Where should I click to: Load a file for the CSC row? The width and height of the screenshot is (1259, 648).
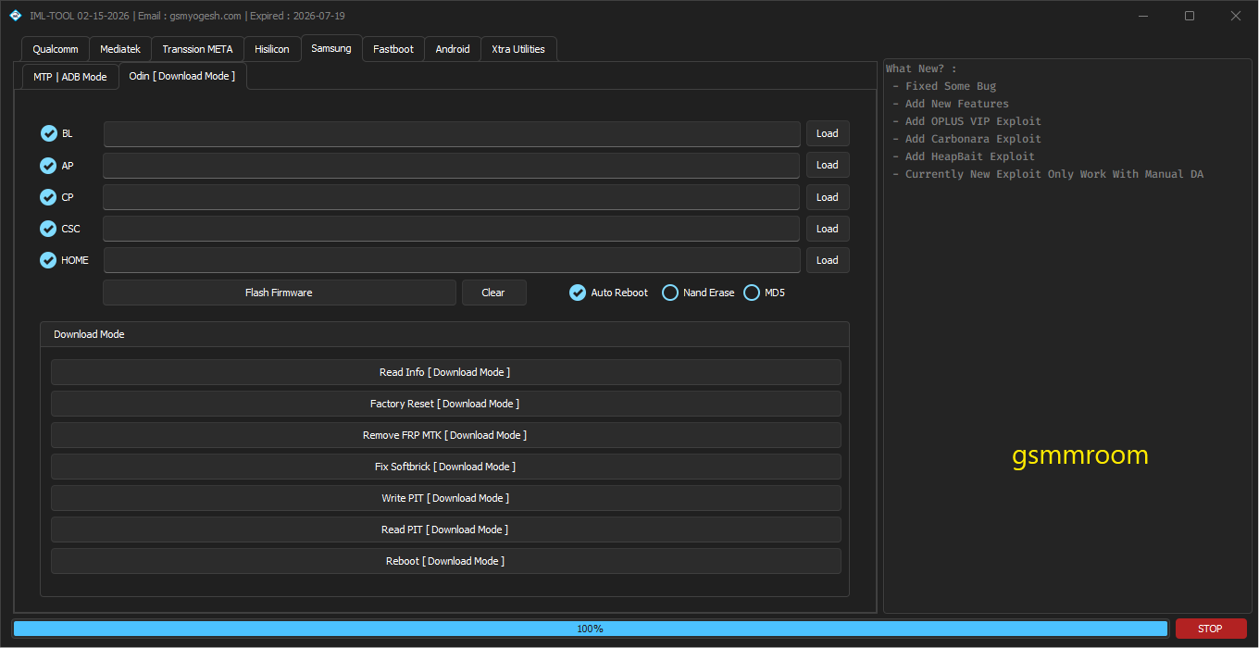(x=828, y=229)
